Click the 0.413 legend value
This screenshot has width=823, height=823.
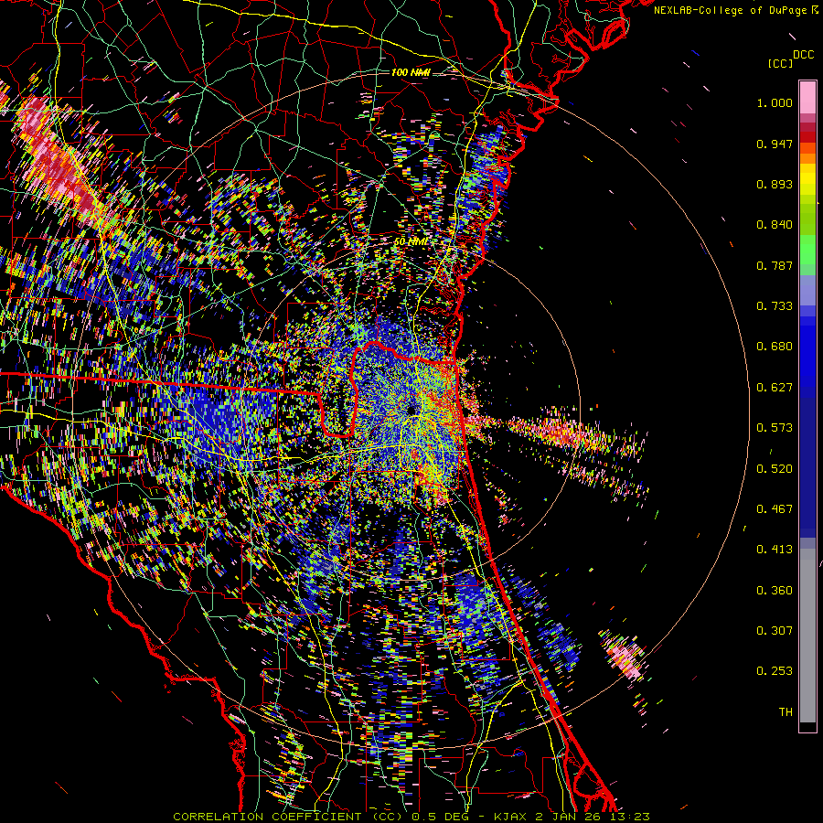coord(775,550)
